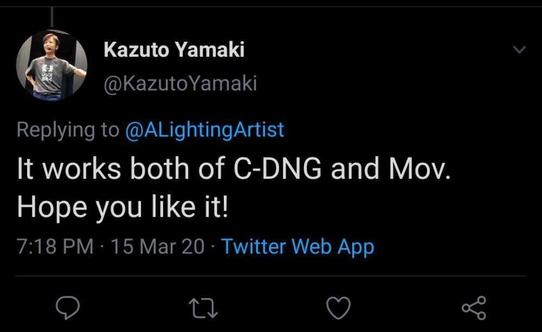Open the @KazutoYamaki handle

tap(180, 83)
